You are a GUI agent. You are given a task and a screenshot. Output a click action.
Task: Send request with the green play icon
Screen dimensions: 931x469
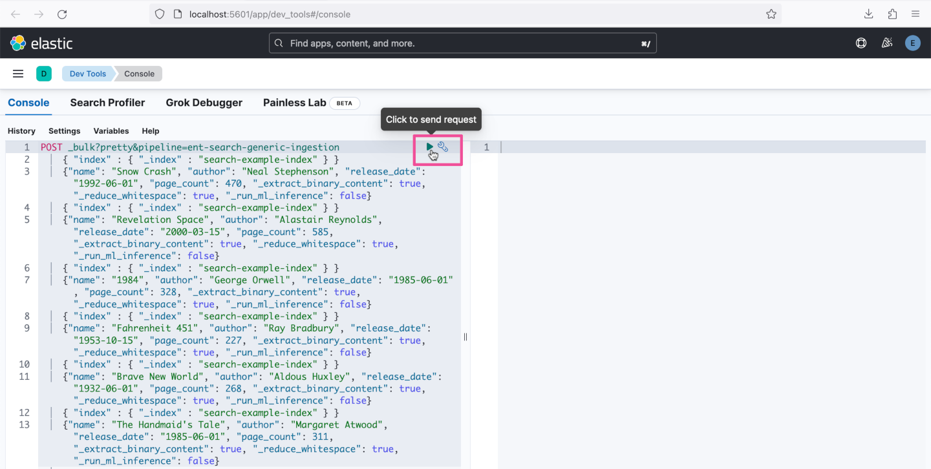(x=429, y=147)
